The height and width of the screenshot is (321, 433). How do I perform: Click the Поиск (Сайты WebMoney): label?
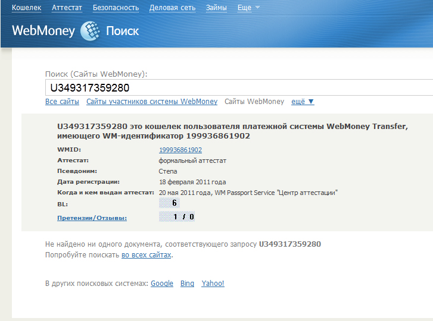point(96,74)
